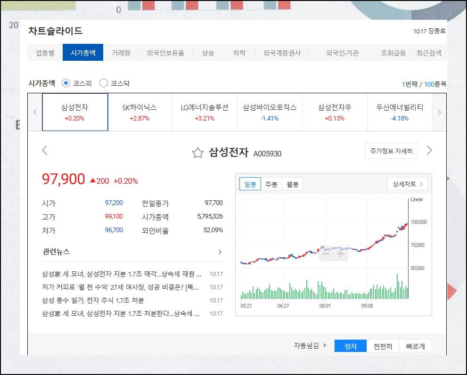Open 주가정보 자세히 button

[x=391, y=151]
